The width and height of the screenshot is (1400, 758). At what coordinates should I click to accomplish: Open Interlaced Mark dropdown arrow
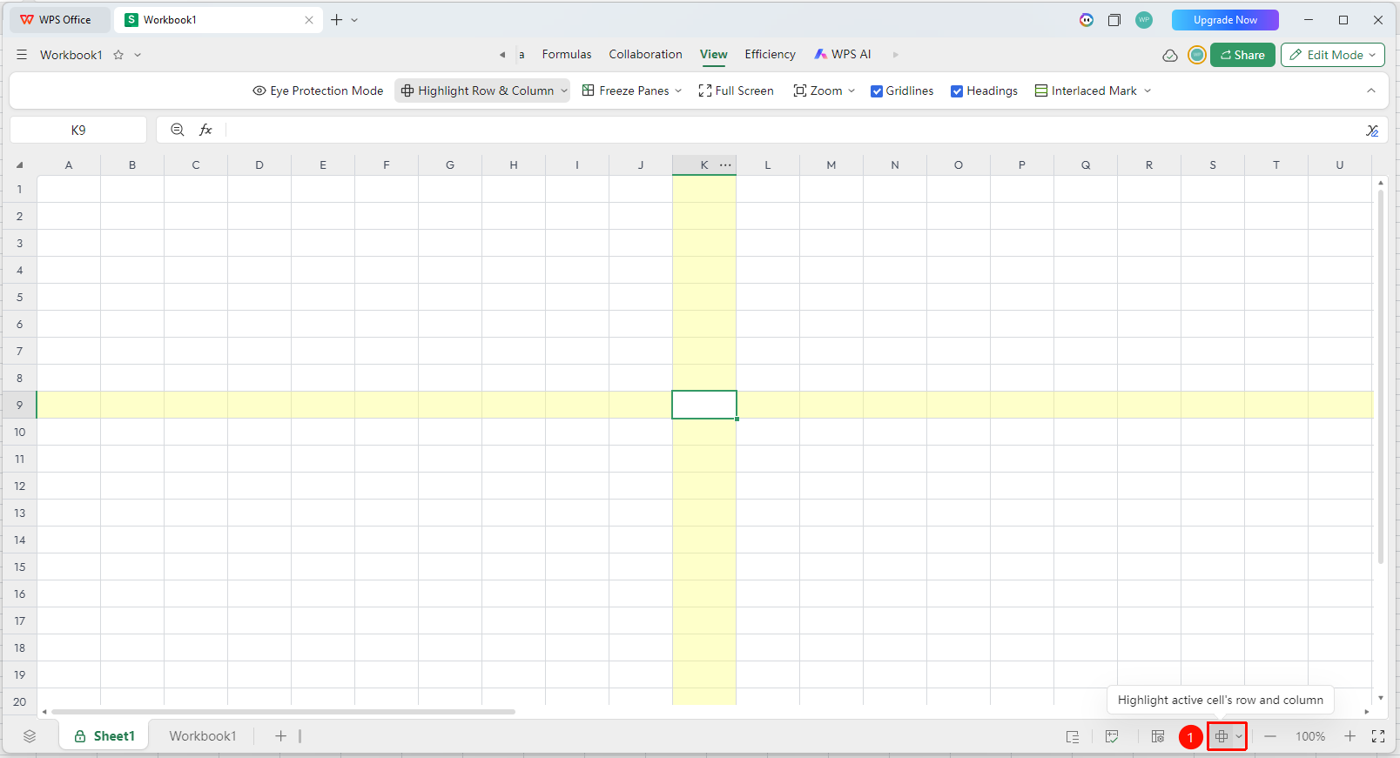point(1148,91)
